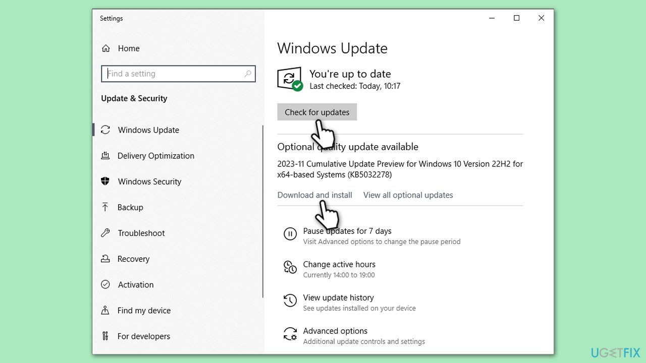Click the KB5032278 update description text
This screenshot has height=363, width=646.
coord(400,169)
